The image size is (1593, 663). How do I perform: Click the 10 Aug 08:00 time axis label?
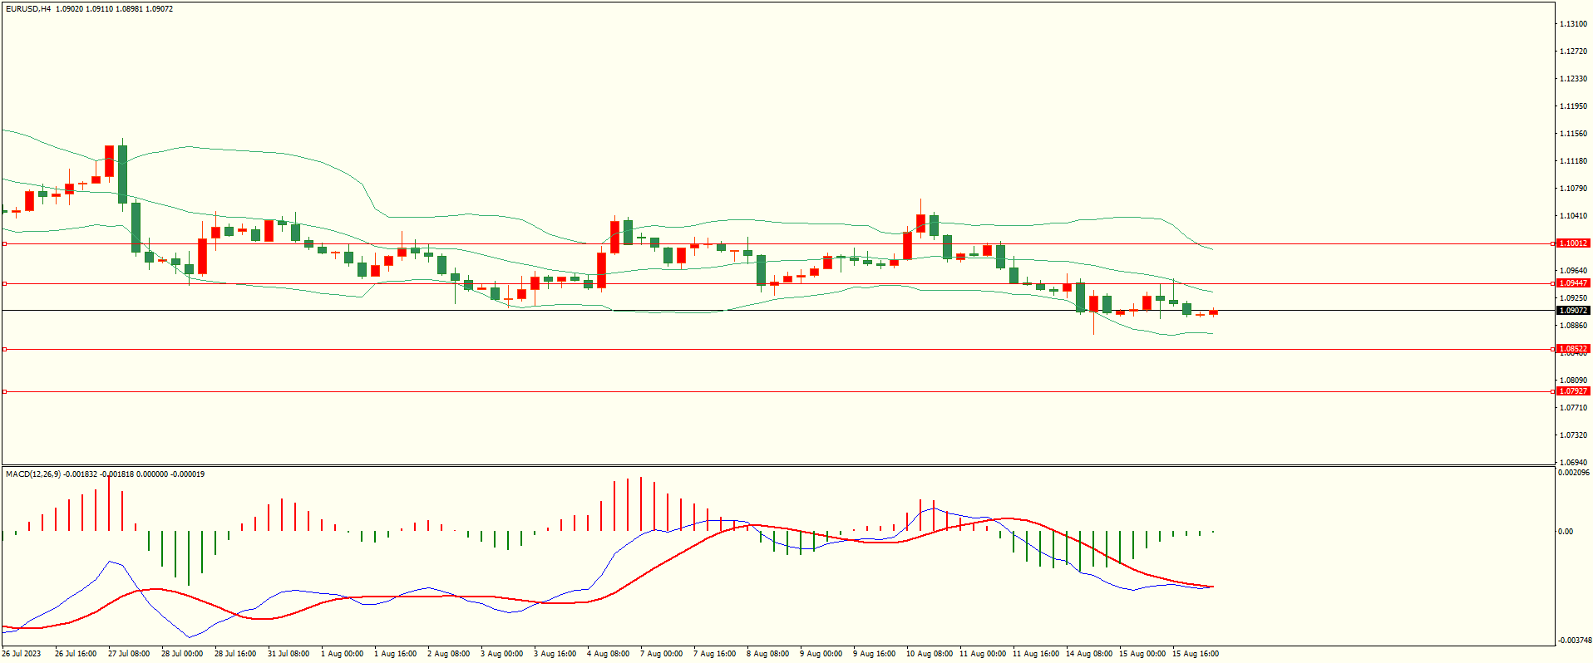929,654
